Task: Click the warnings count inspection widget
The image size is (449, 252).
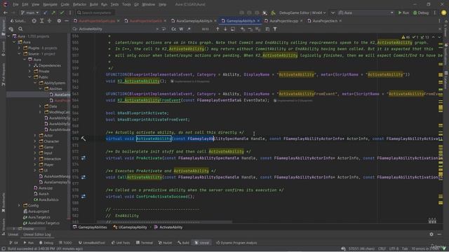Action: (406, 37)
